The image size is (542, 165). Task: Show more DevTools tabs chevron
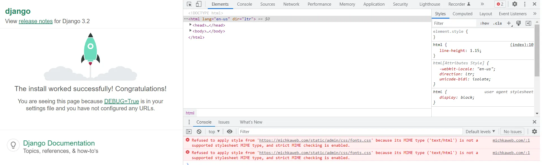(x=482, y=4)
